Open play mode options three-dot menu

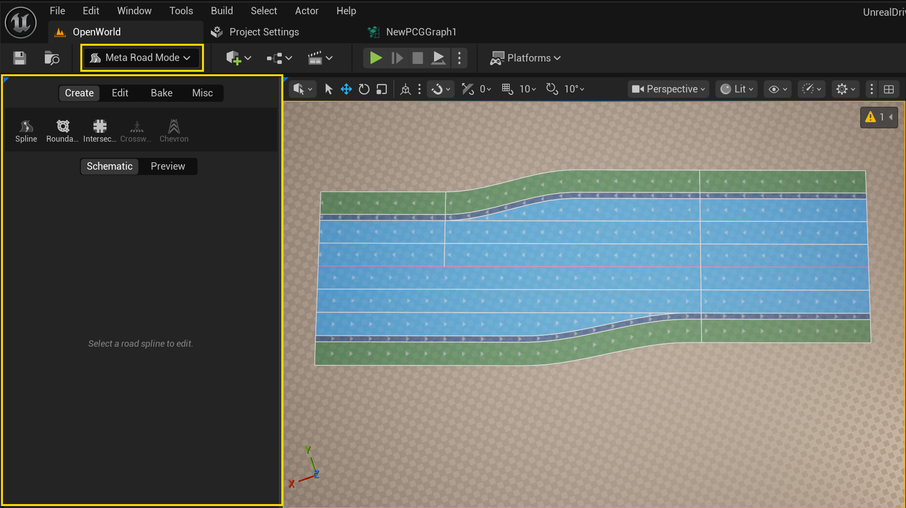click(x=459, y=58)
